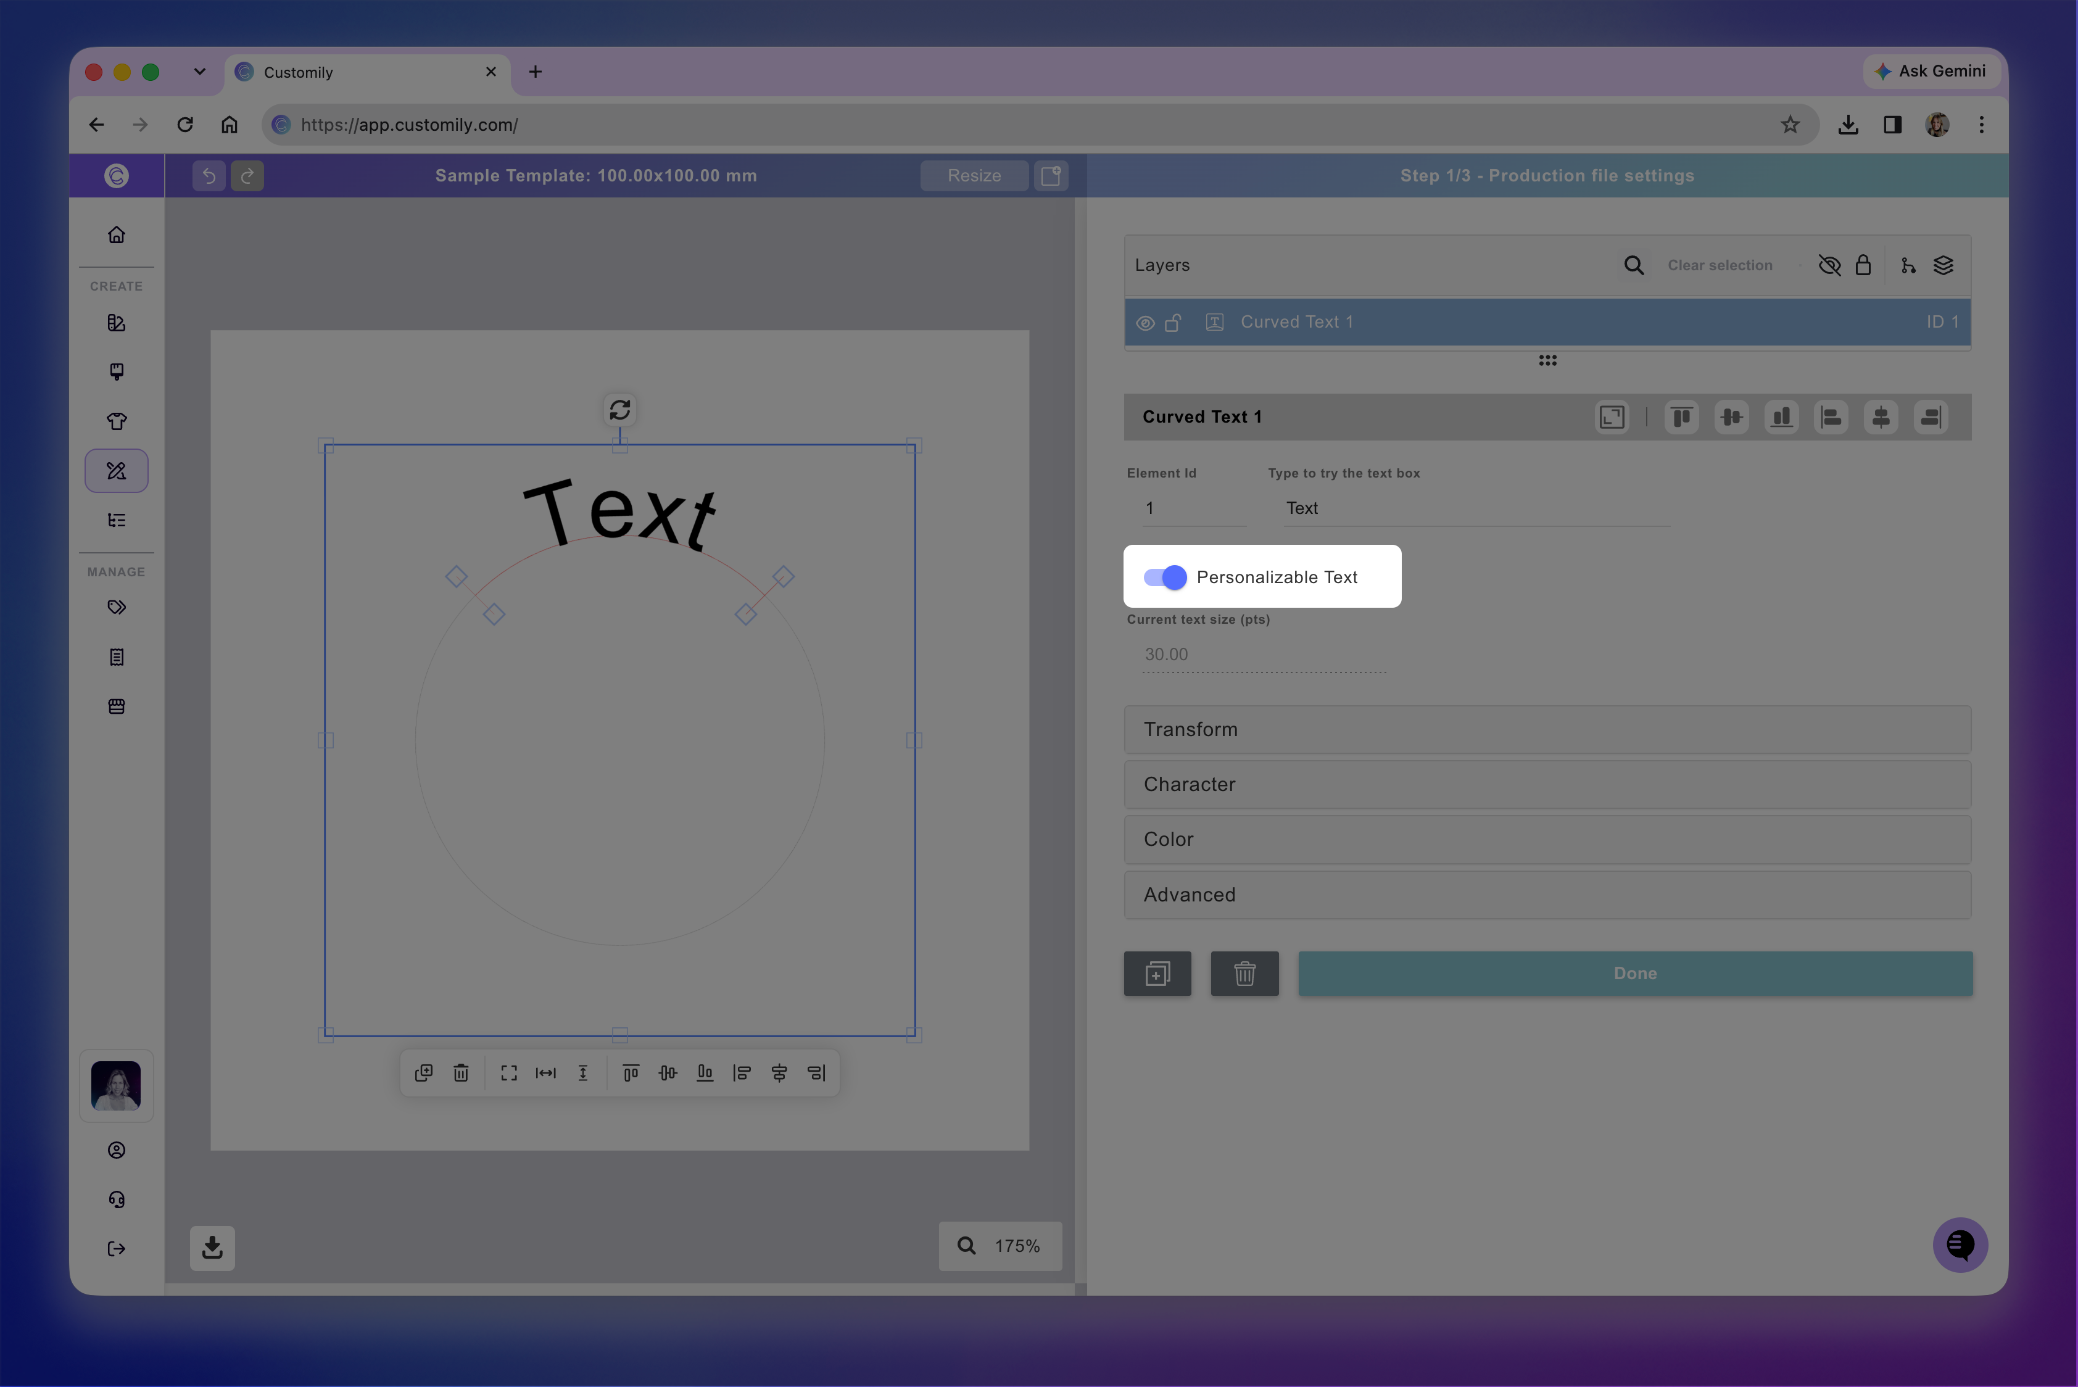
Task: Click duplicate icon in canvas floating toolbar
Action: [424, 1073]
